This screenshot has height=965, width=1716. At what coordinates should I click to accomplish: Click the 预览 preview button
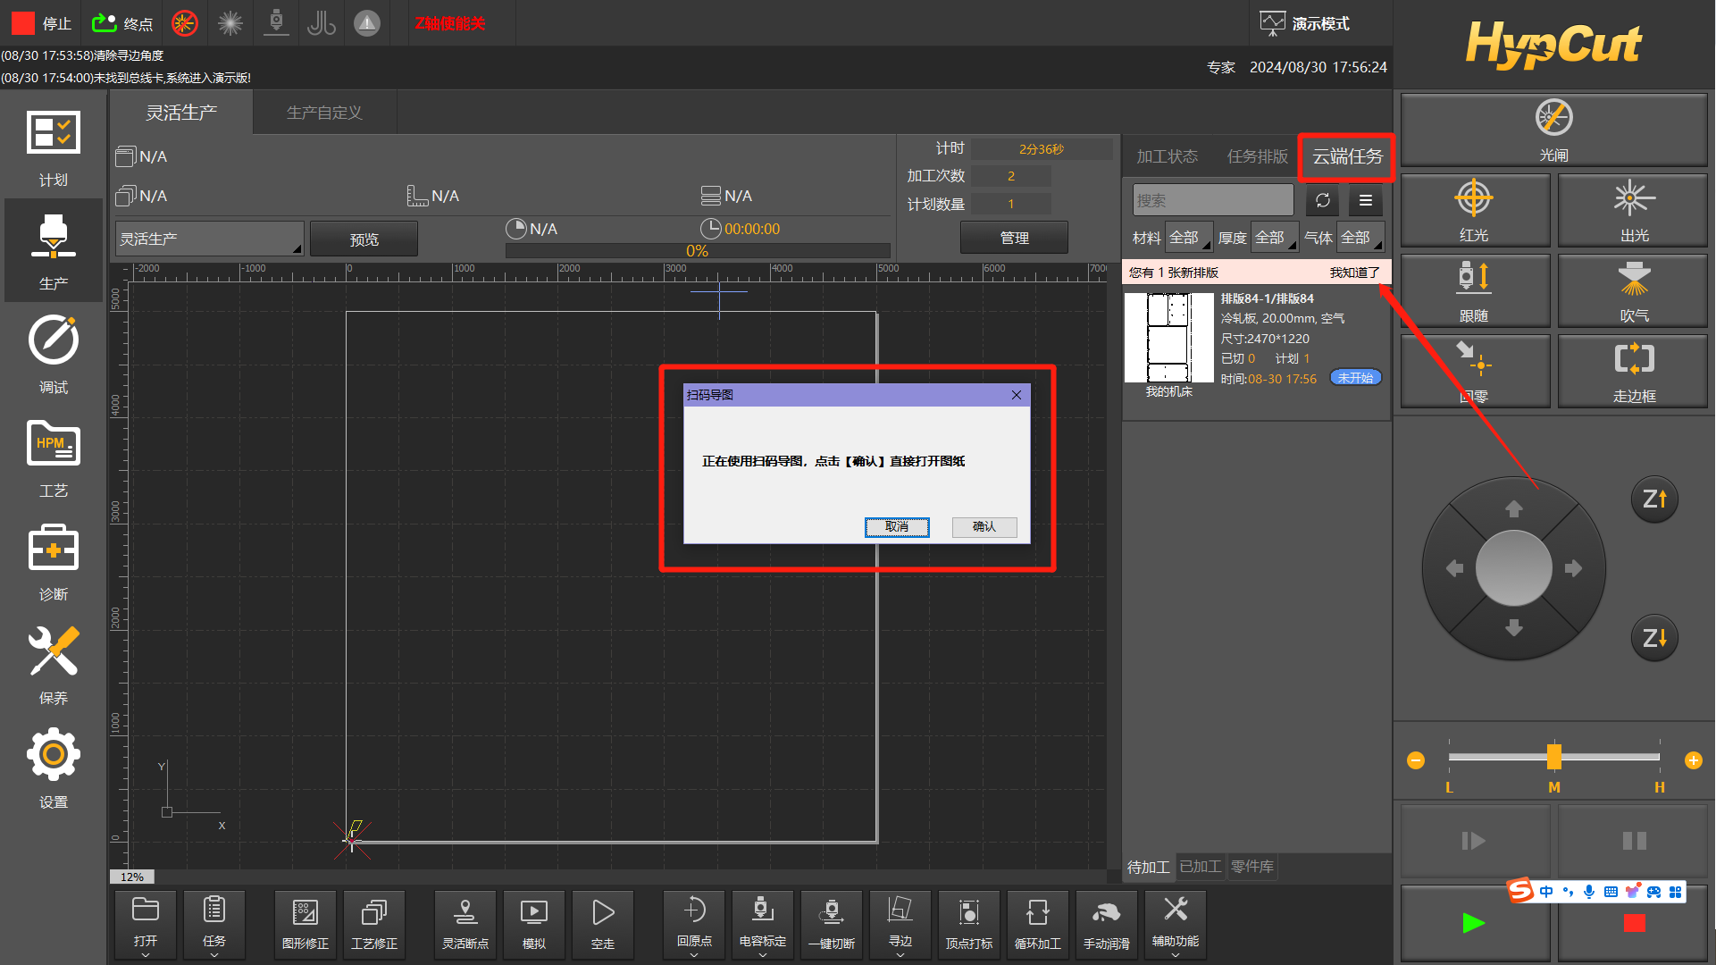coord(364,239)
